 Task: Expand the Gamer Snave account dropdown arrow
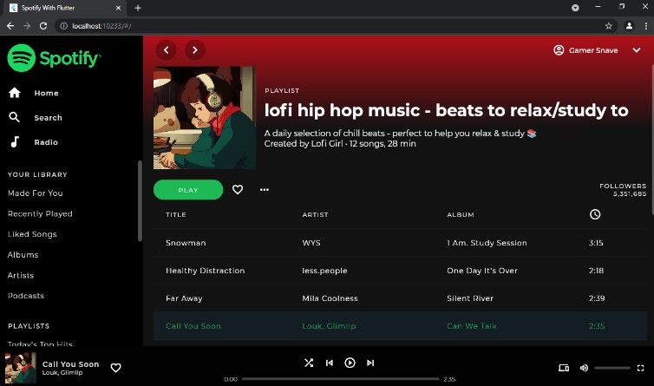[x=637, y=50]
